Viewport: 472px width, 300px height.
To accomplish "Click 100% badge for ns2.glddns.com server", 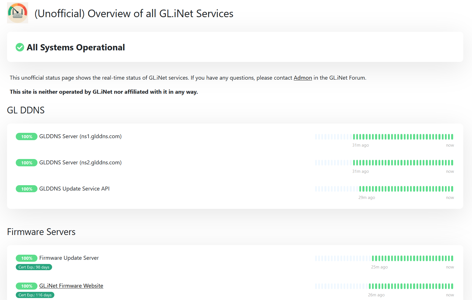I will [x=26, y=163].
